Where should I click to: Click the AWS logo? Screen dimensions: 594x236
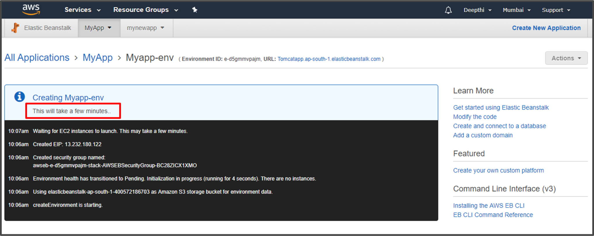point(31,10)
